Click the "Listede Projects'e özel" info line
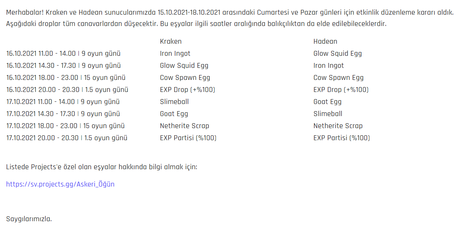 pyautogui.click(x=101, y=167)
